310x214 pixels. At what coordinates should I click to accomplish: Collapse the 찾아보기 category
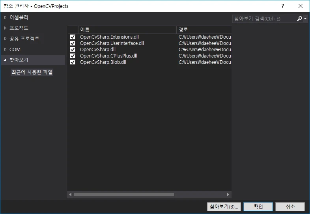(x=5, y=60)
